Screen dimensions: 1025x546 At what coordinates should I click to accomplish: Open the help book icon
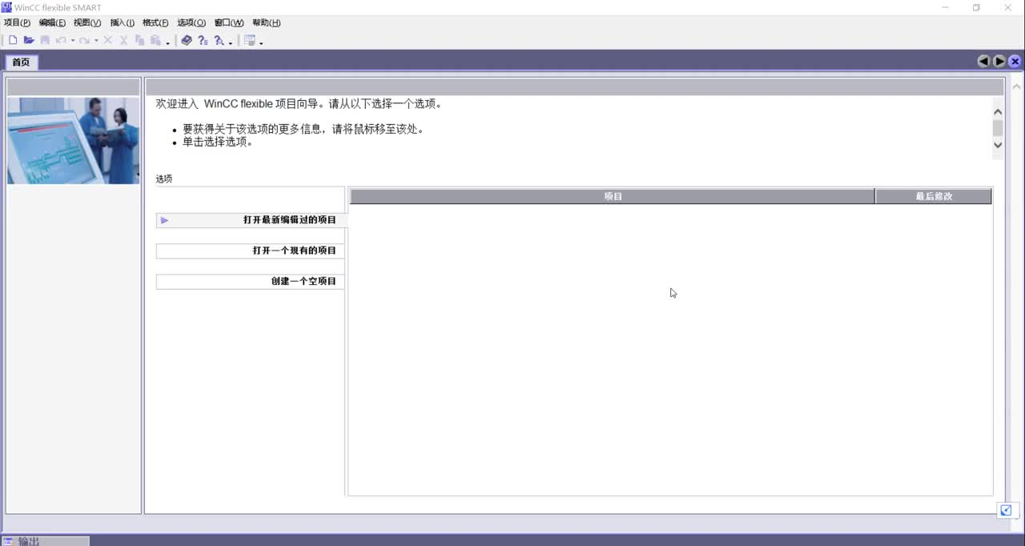[187, 40]
